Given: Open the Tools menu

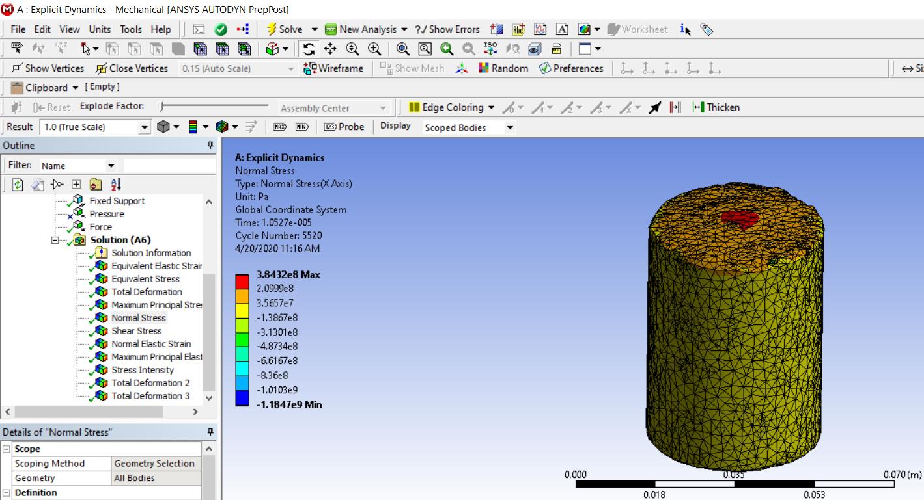Looking at the screenshot, I should 130,29.
